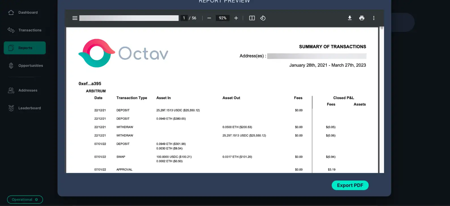Image resolution: width=450 pixels, height=206 pixels.
Task: Open the Addresses people icon
Action: pyautogui.click(x=11, y=90)
